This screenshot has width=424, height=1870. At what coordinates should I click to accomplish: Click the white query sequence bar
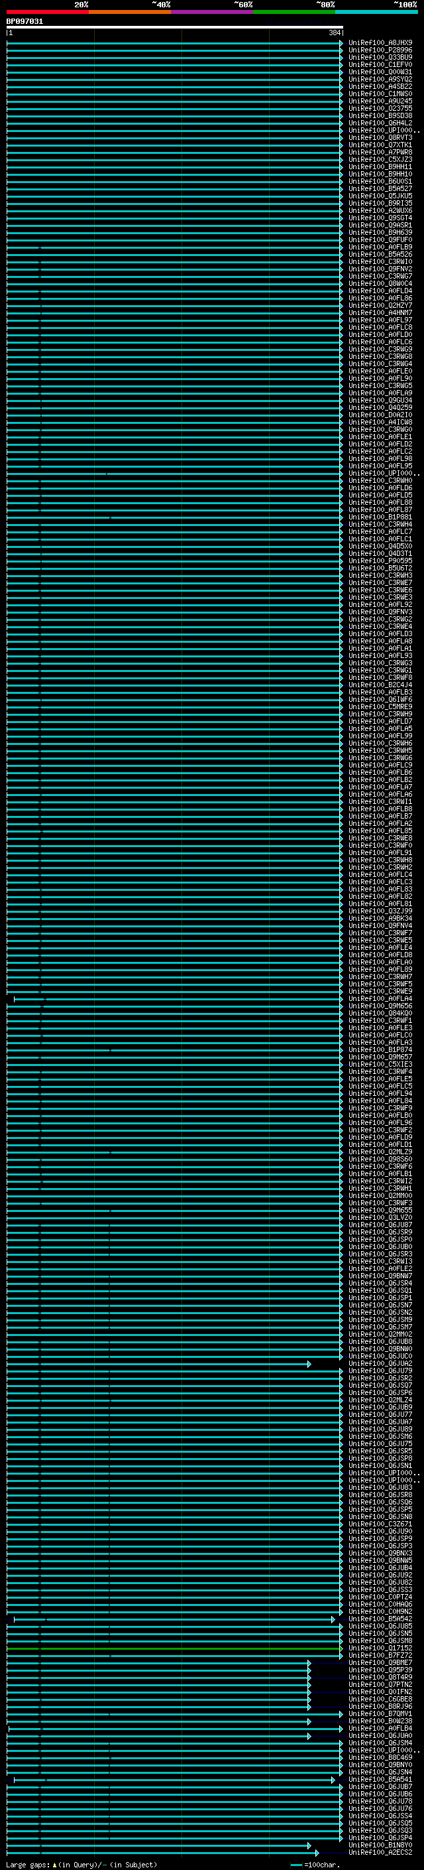175,27
